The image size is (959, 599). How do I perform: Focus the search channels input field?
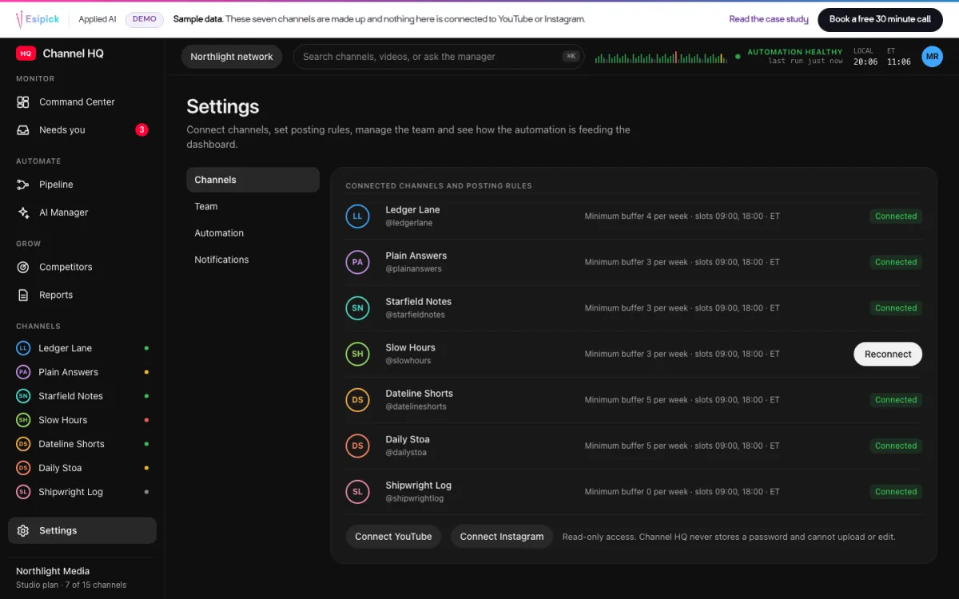tap(439, 57)
